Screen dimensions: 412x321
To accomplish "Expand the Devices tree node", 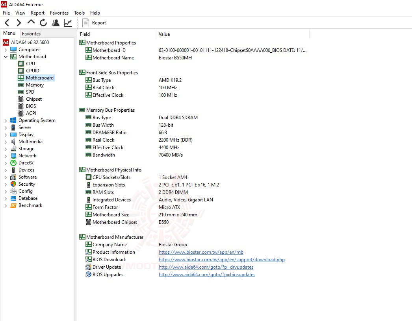I will click(x=6, y=170).
